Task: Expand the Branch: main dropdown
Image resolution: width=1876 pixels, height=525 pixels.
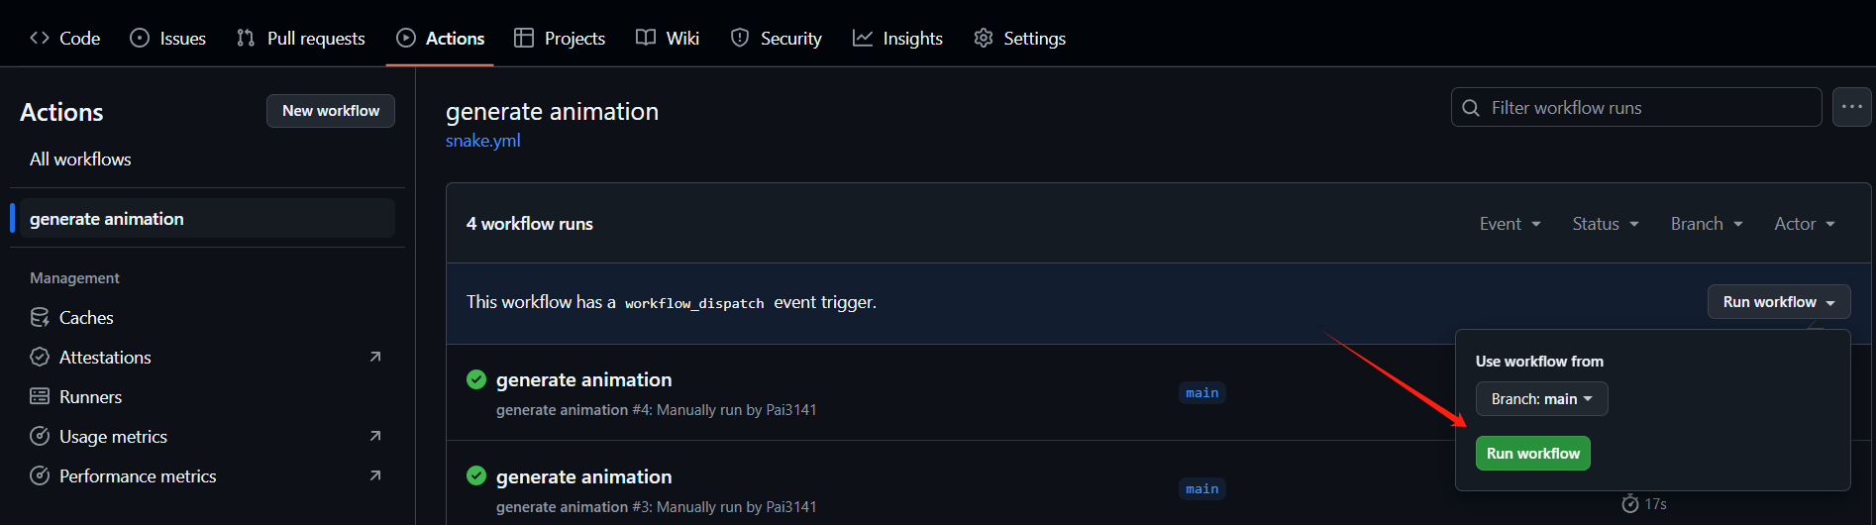Action: coord(1541,398)
